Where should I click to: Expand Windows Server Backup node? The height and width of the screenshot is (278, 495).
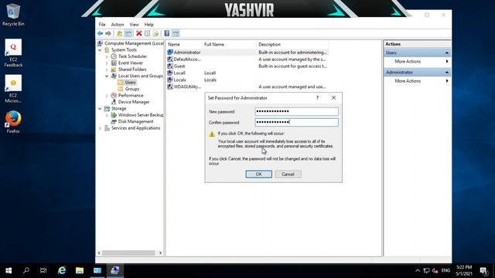pos(107,115)
